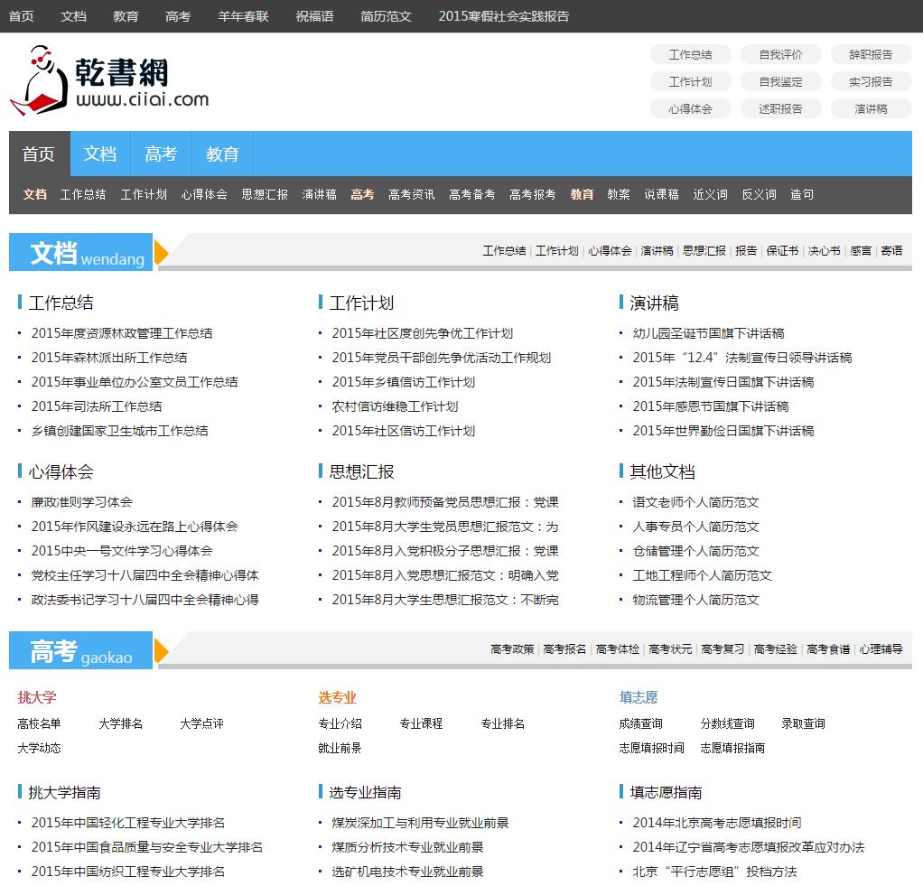Click the 高考 gaokao section header
Screen dimensions: 923x886
pyautogui.click(x=80, y=651)
